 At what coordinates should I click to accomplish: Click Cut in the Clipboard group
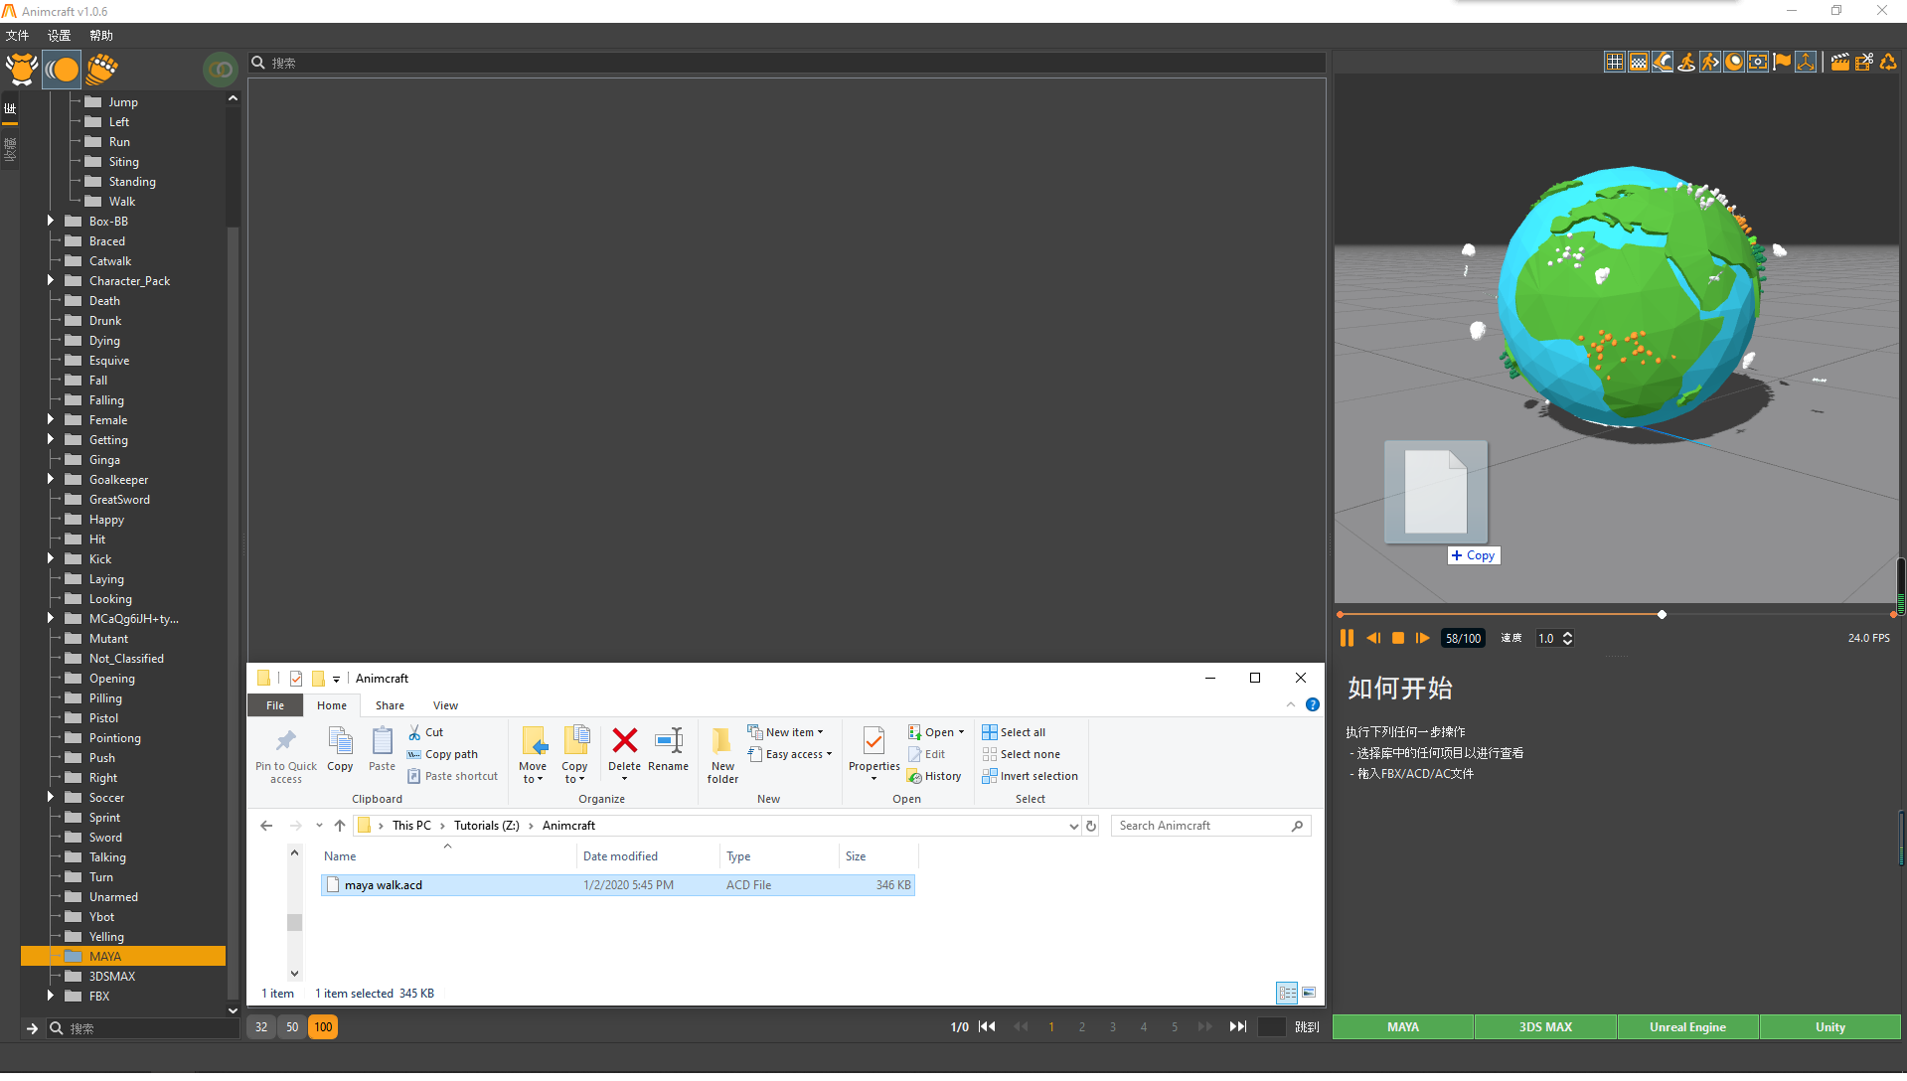pyautogui.click(x=425, y=732)
